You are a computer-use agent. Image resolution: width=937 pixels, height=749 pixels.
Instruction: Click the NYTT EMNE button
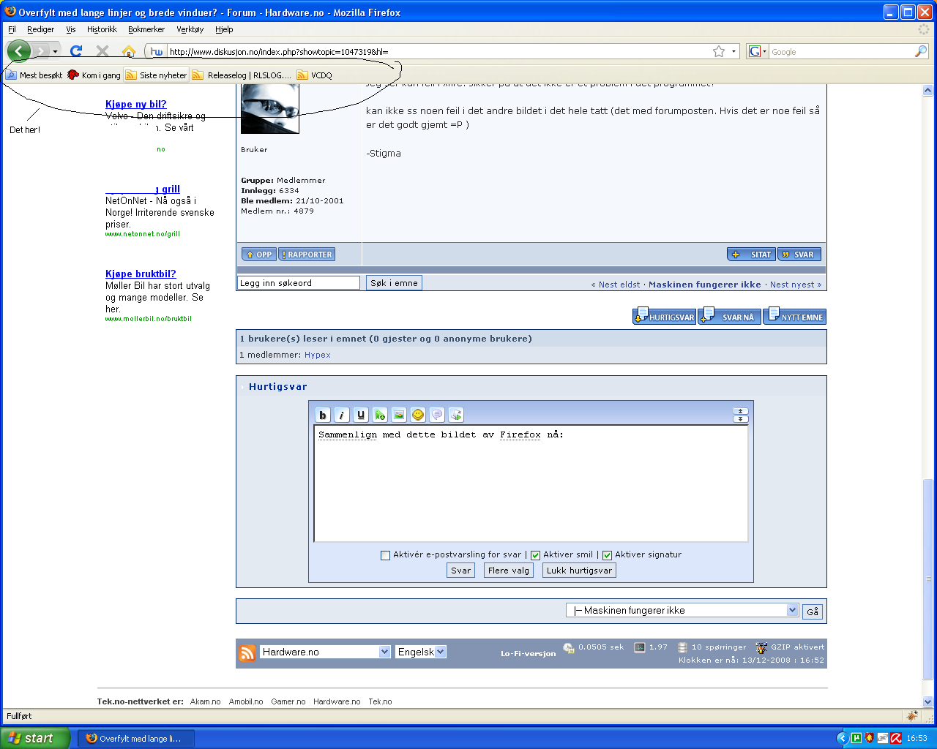click(795, 317)
